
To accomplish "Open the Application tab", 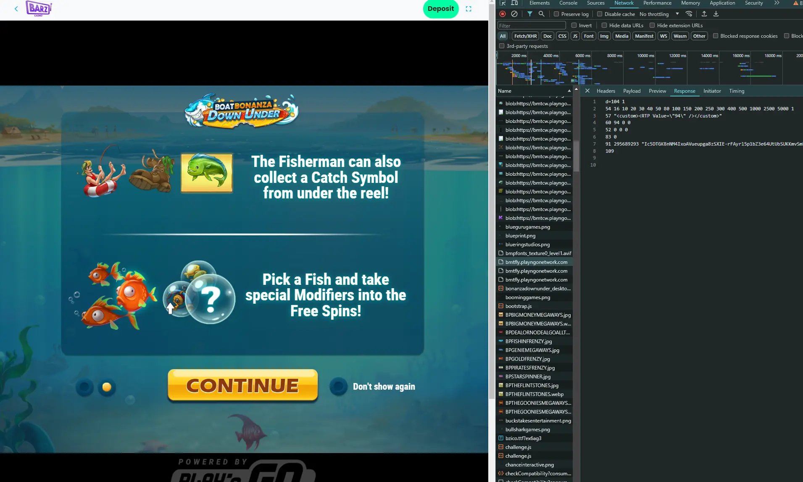I will click(x=722, y=3).
